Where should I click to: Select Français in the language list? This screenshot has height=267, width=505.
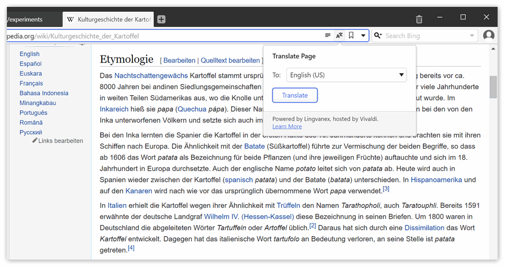click(31, 83)
